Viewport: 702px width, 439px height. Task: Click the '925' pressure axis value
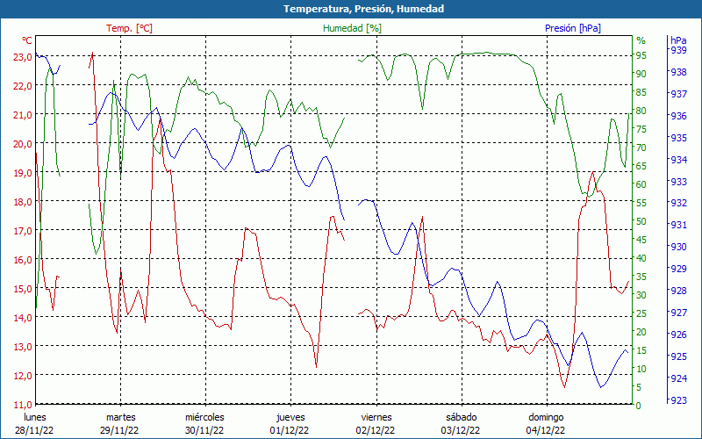[678, 356]
